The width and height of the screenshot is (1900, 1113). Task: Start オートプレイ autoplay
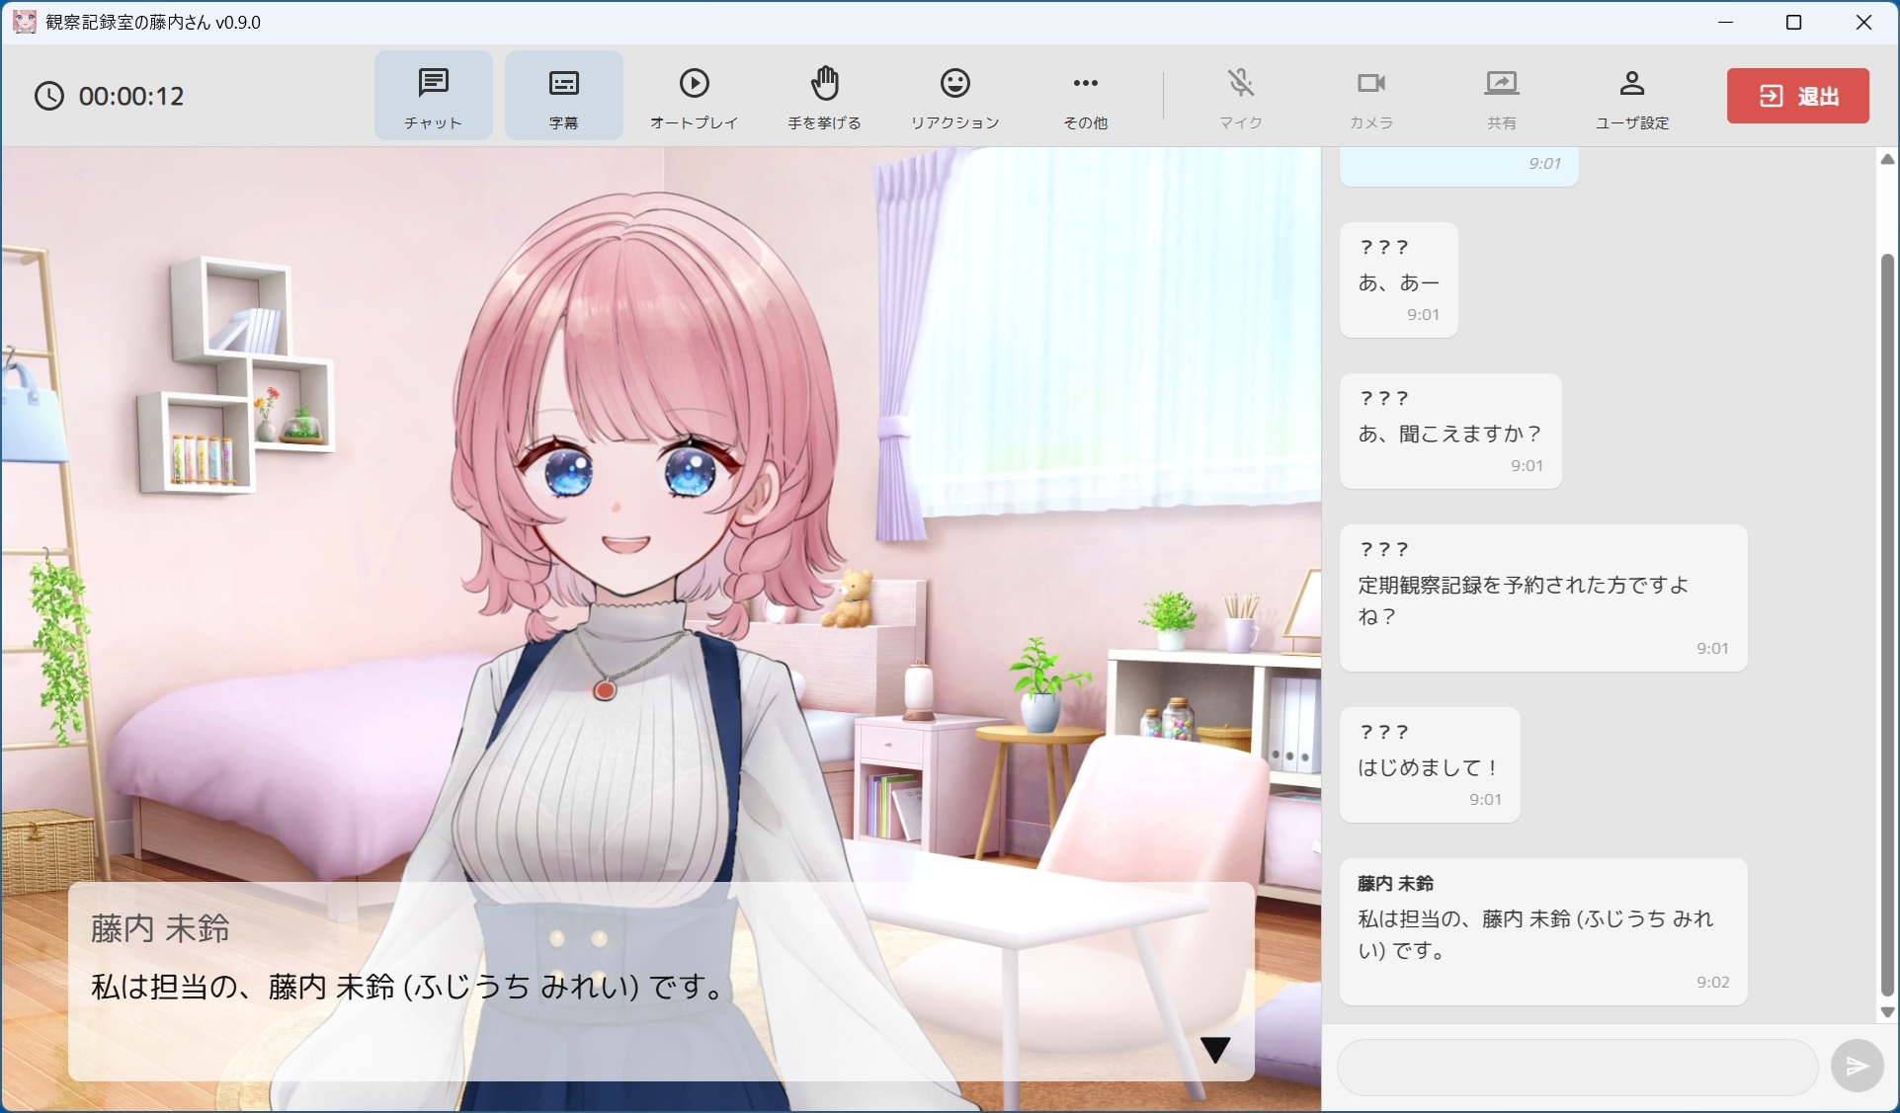click(x=694, y=96)
